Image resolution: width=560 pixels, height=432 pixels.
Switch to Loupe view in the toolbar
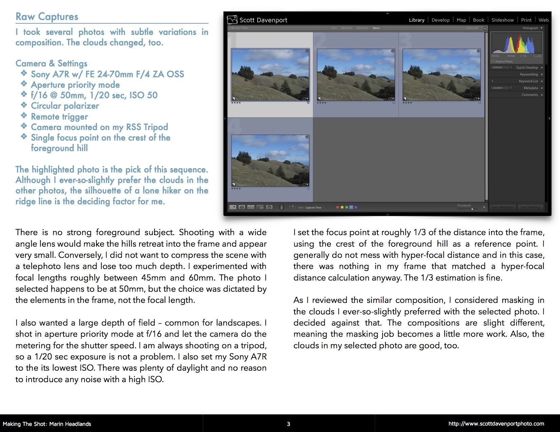coord(242,207)
